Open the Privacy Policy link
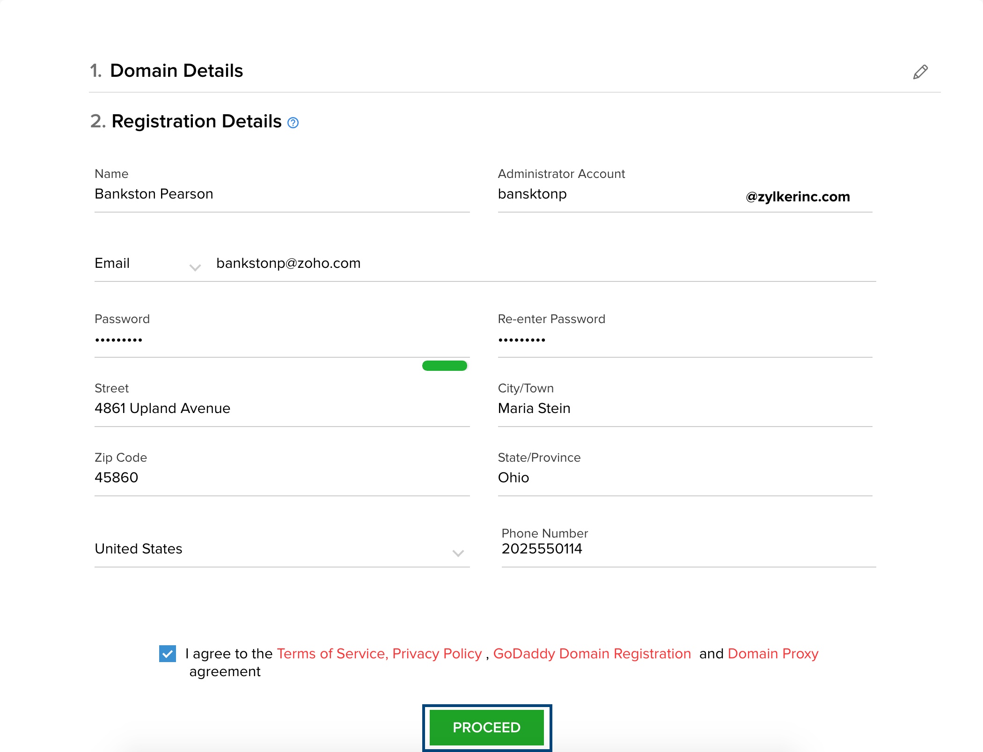Image resolution: width=983 pixels, height=752 pixels. coord(437,654)
